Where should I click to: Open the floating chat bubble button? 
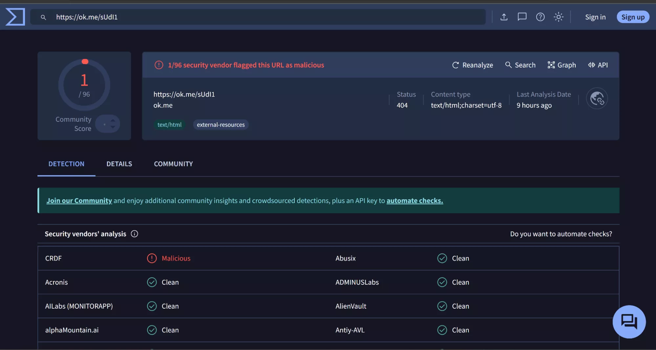tap(629, 321)
